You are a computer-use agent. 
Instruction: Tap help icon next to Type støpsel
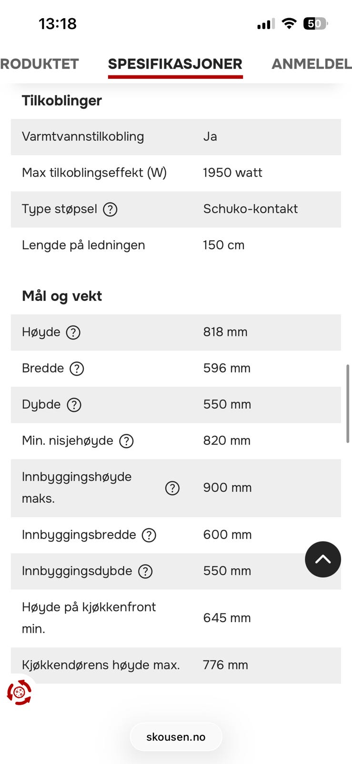110,209
